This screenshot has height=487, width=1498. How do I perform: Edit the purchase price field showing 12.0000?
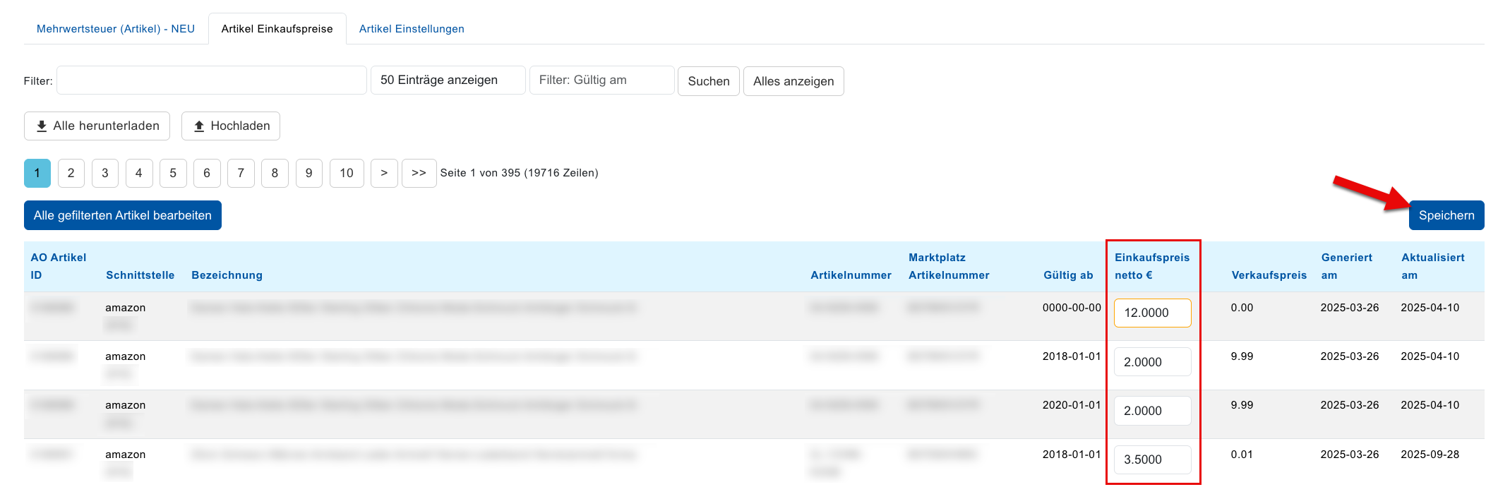[1153, 313]
